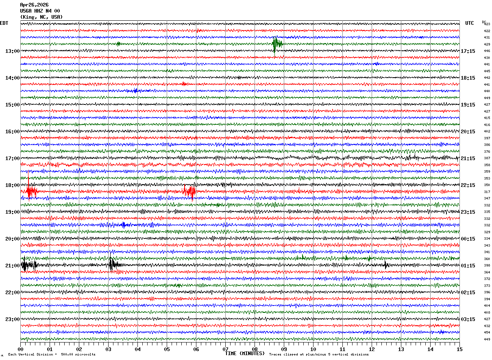Click the 23:15 UTC time label
The width and height of the screenshot is (492, 360).
(x=468, y=212)
